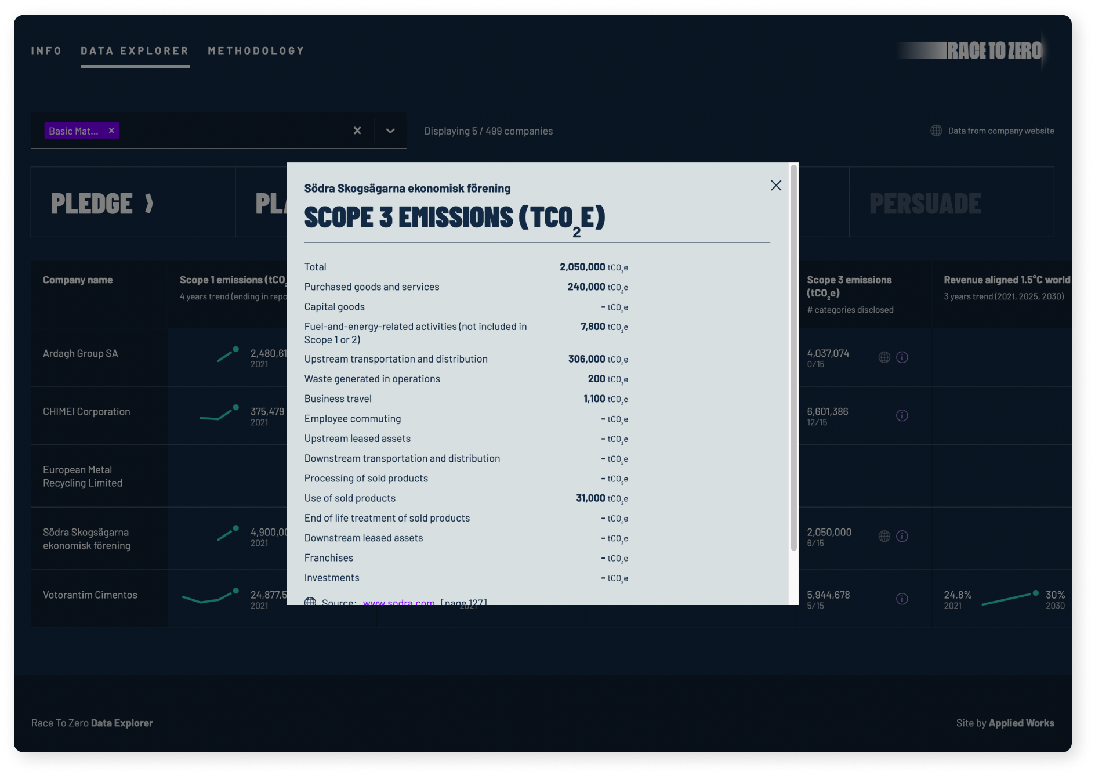
Task: Click the info icon for Votorantim Cimentos emissions
Action: pos(902,599)
